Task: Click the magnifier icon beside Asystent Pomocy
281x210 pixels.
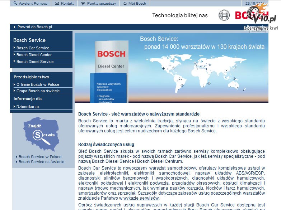Action: point(15,3)
